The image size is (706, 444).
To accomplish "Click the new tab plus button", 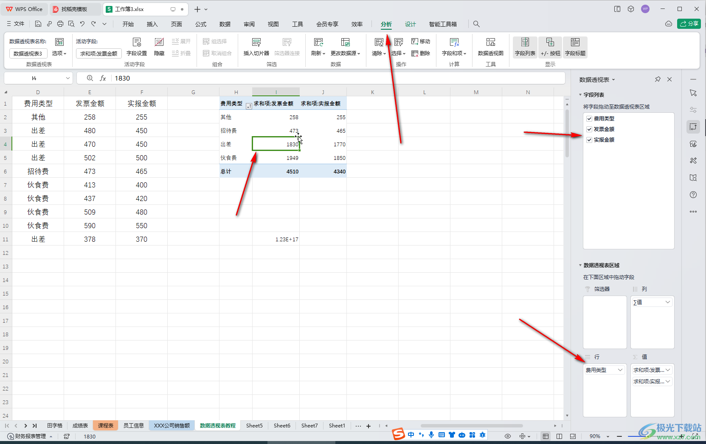I will [197, 9].
